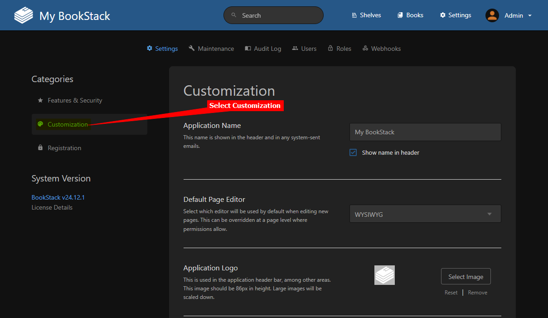Click the Settings gear icon in header
548x318 pixels.
click(x=443, y=15)
